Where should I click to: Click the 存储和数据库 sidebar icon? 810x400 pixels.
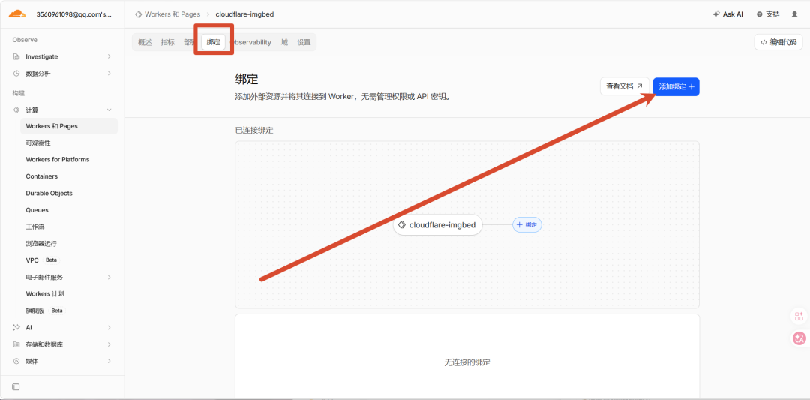pos(16,344)
